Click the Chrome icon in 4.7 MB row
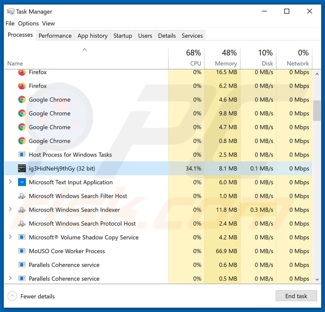 [x=22, y=127]
